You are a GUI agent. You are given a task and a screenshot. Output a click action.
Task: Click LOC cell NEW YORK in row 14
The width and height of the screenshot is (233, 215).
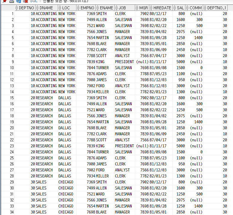click(x=67, y=92)
